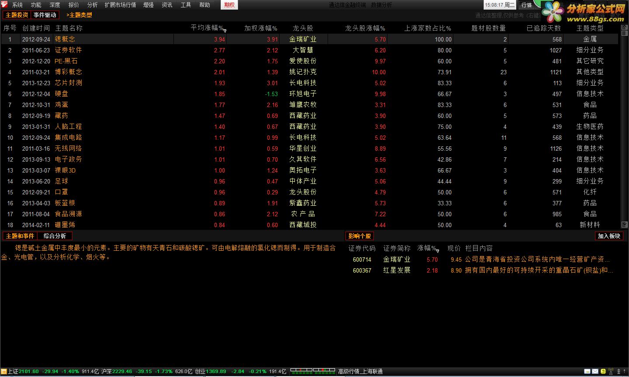
Task: Click leader stock 大智慧
Action: pyautogui.click(x=303, y=50)
